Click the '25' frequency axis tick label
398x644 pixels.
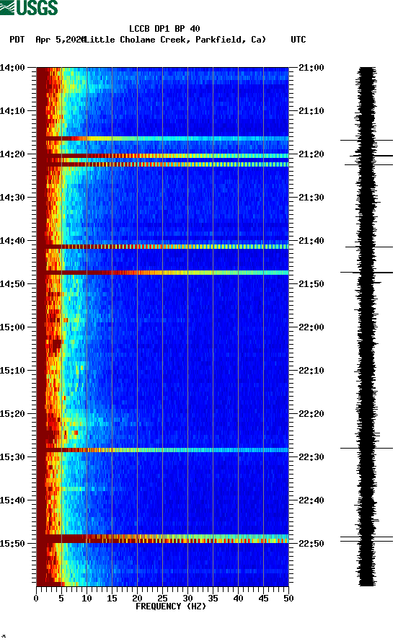(x=162, y=599)
